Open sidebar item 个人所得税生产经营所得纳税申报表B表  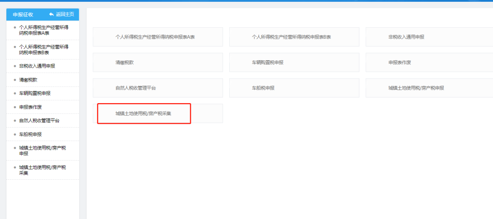click(x=43, y=50)
